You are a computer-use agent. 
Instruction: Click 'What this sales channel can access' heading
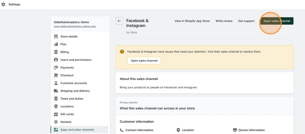point(157,108)
